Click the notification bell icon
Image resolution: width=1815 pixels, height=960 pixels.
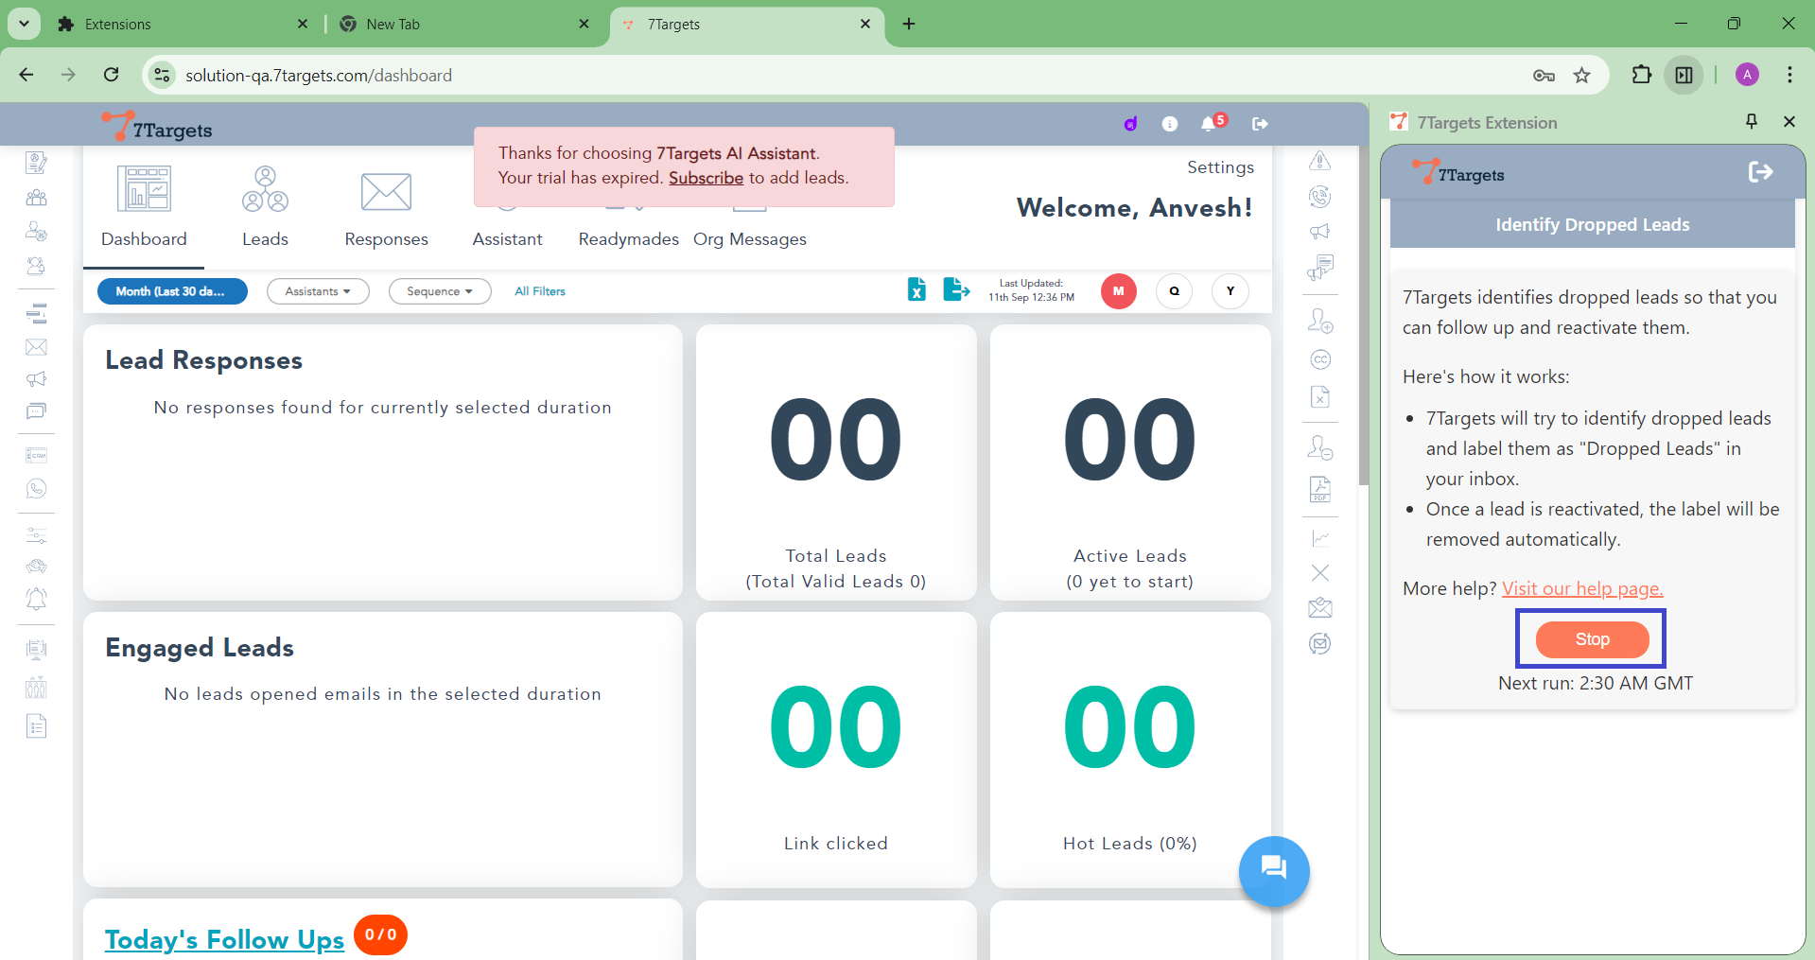pos(1209,124)
